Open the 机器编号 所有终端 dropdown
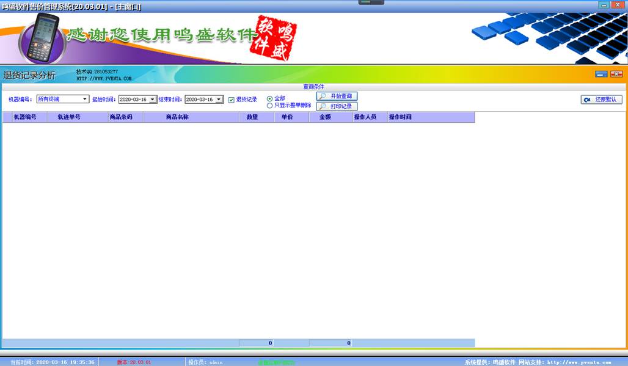 coord(85,99)
